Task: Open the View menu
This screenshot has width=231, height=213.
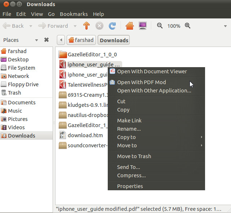Action: [37, 14]
